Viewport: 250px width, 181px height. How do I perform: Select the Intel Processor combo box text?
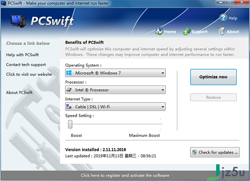pos(92,90)
